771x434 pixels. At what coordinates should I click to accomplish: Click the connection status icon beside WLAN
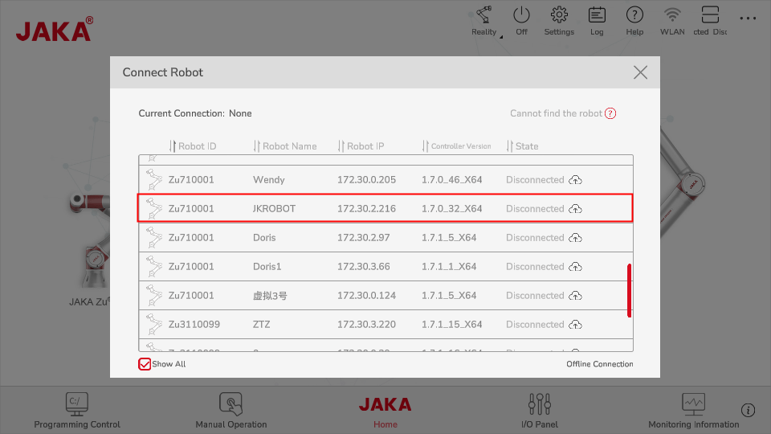(710, 15)
